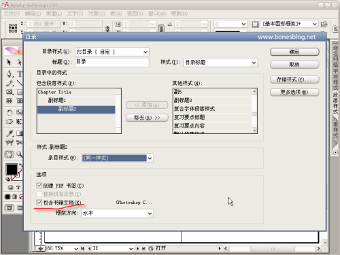This screenshot has width=340, height=255.
Task: Open the stroke weight dropdown in control bar
Action: pyautogui.click(x=243, y=24)
